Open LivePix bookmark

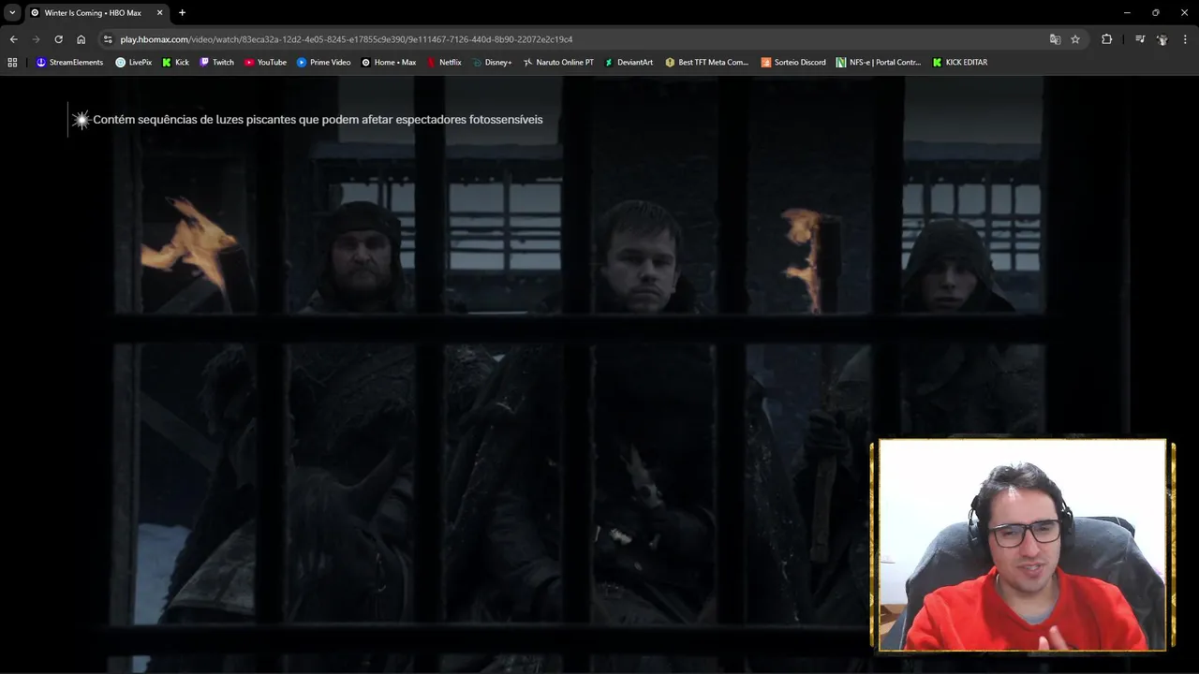pos(133,63)
